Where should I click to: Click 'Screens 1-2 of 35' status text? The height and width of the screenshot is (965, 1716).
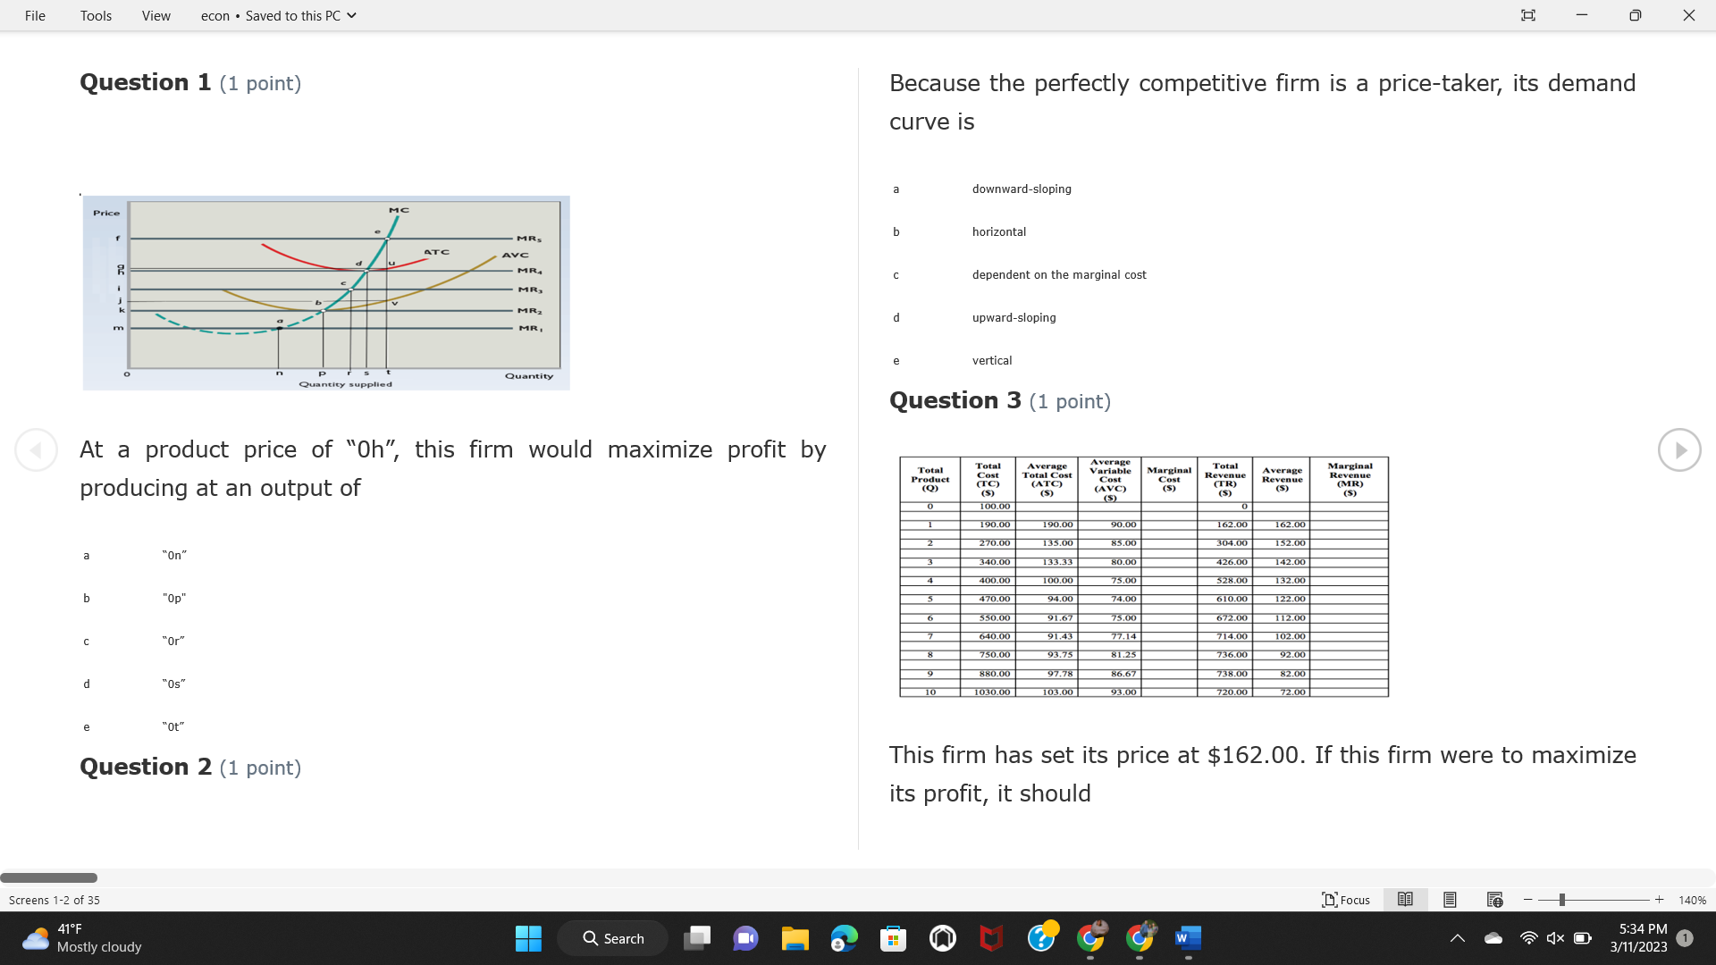point(55,900)
